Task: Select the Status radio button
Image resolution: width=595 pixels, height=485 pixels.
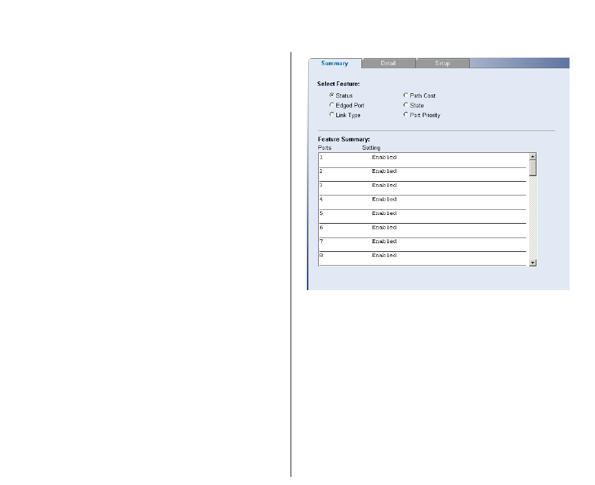Action: (332, 95)
